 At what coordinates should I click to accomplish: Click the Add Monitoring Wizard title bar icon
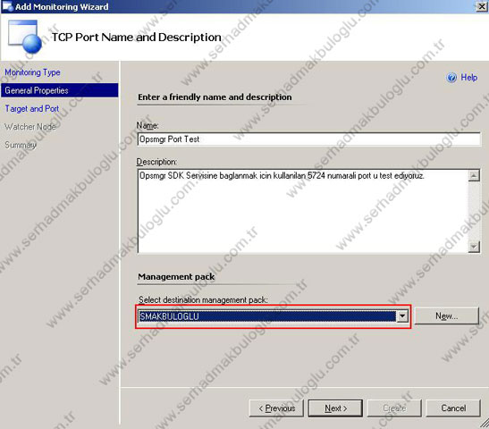coord(7,6)
